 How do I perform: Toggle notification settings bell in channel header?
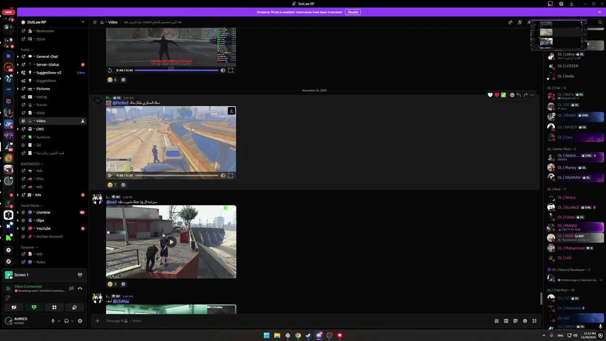pos(519,22)
